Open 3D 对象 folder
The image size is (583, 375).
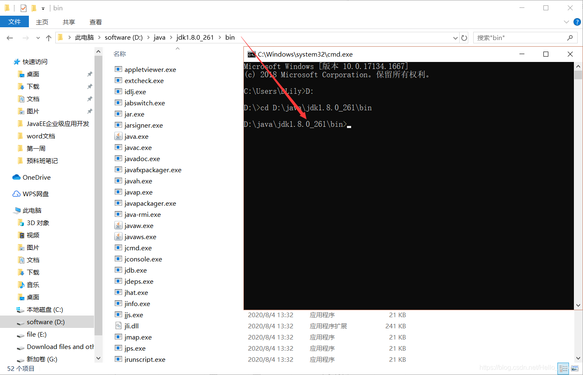click(38, 223)
